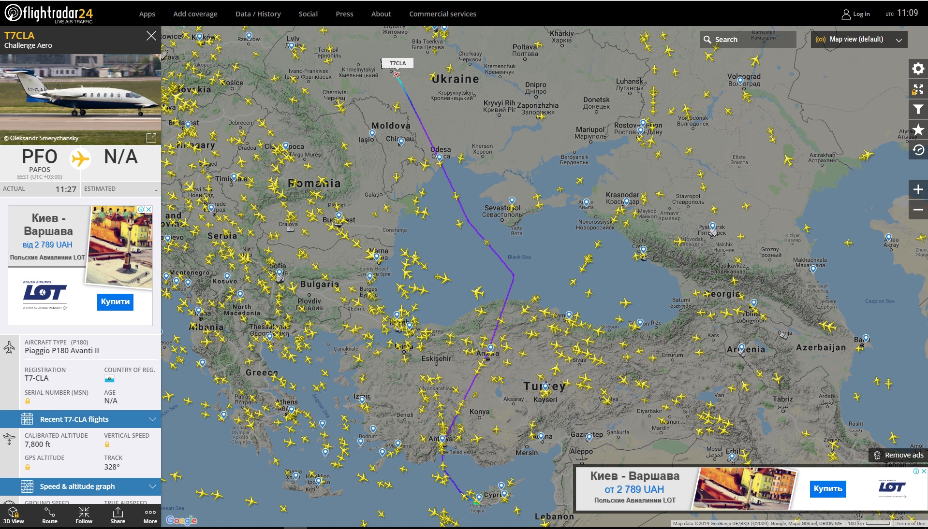Image resolution: width=928 pixels, height=529 pixels.
Task: Zoom out the map with minus button
Action: [x=917, y=210]
